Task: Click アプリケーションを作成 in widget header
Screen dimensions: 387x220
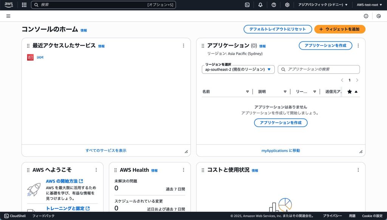Action: 325,46
